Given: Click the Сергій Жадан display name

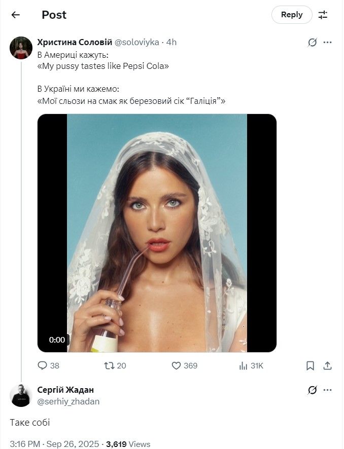Looking at the screenshot, I should [65, 390].
